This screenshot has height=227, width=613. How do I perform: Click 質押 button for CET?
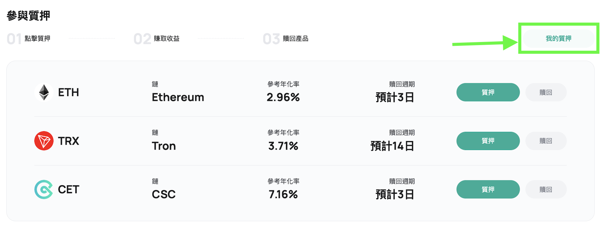[x=488, y=190]
